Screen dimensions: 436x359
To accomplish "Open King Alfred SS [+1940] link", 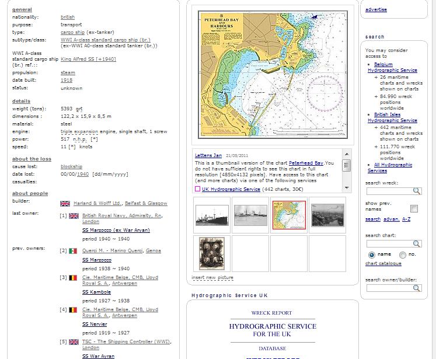I will click(x=88, y=59).
